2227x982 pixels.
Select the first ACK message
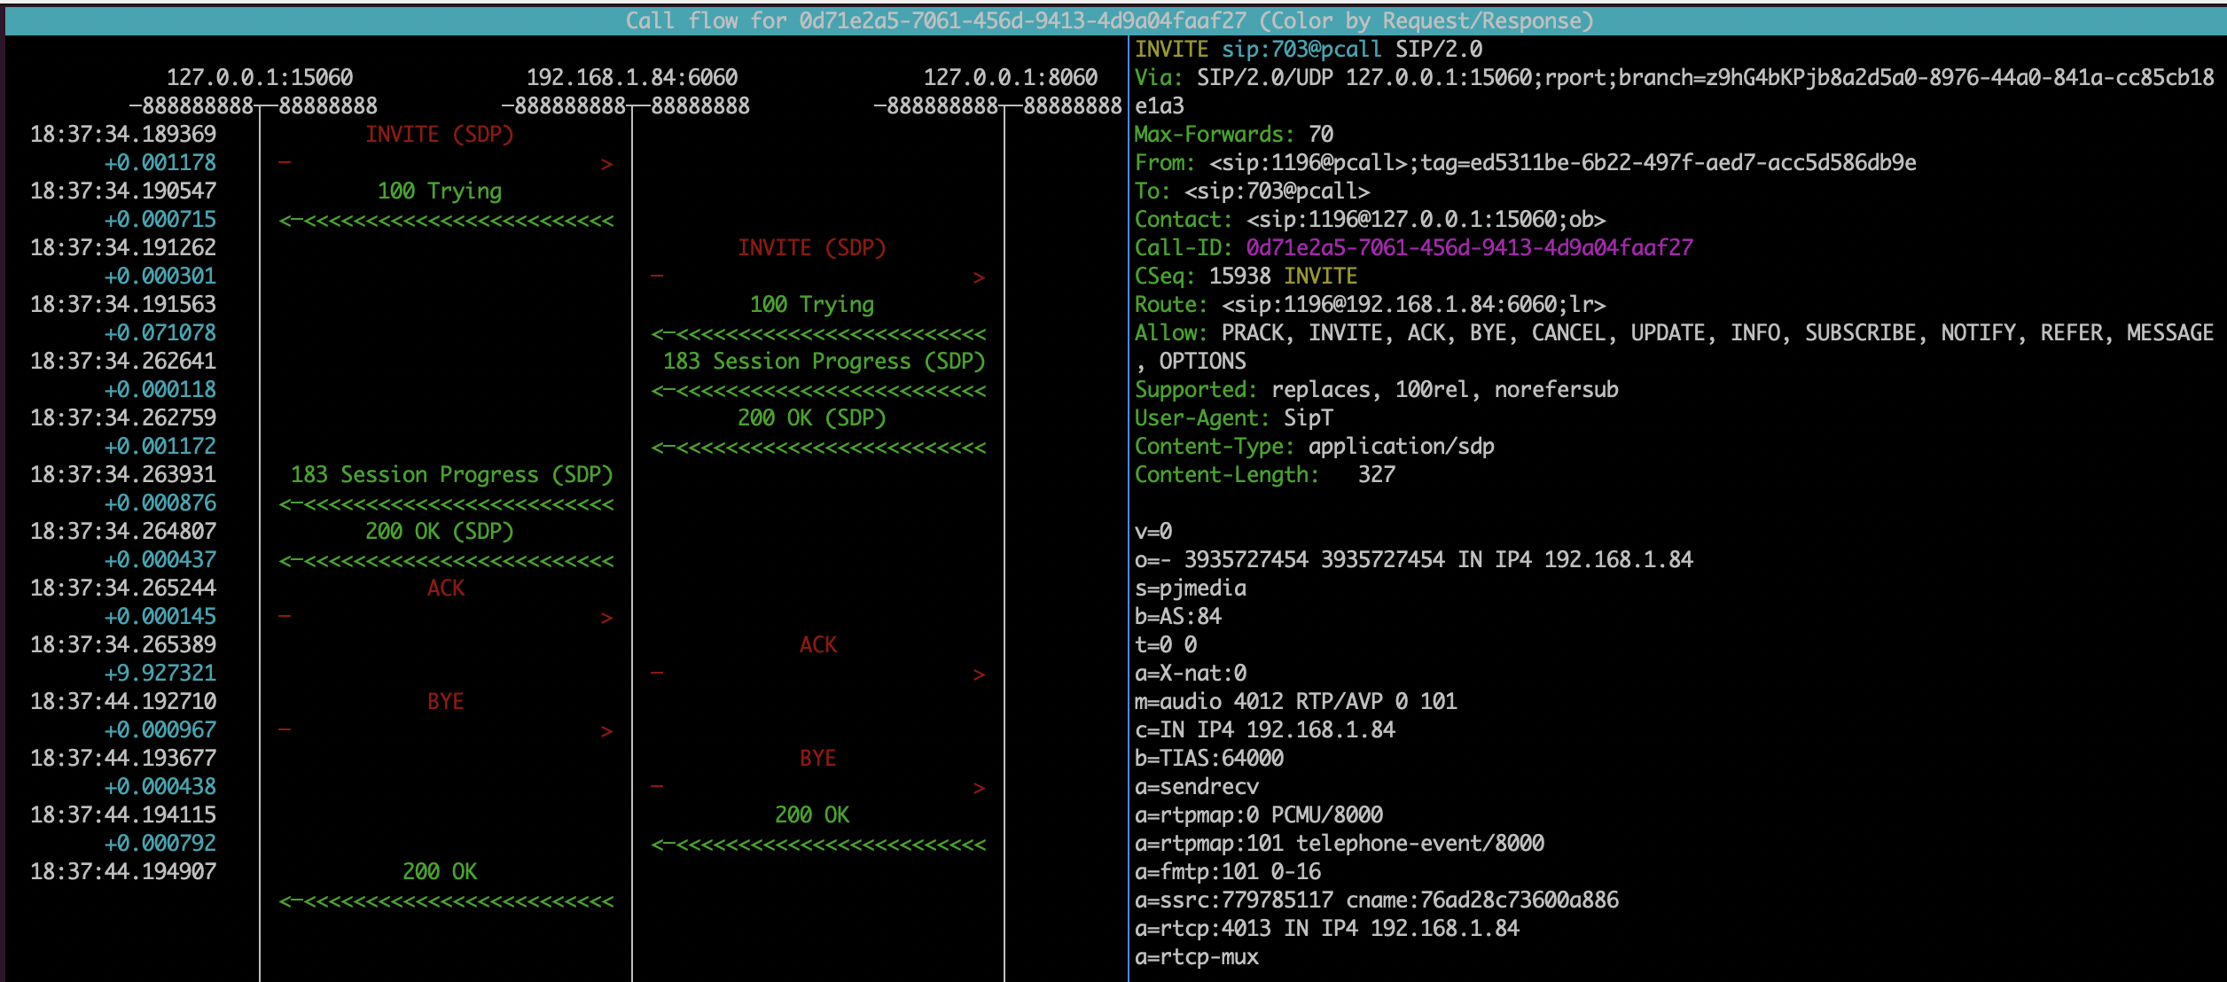coord(445,588)
